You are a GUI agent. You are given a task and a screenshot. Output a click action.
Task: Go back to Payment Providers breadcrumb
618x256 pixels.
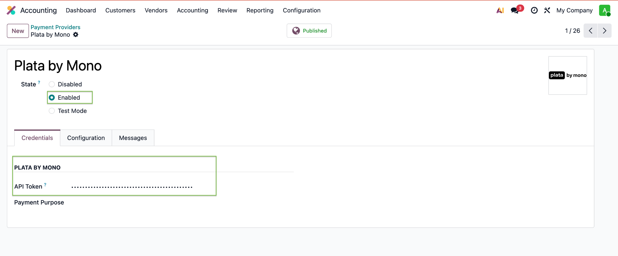tap(56, 27)
